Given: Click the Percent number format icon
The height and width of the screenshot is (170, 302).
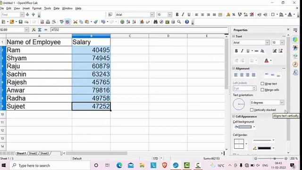Looking at the screenshot, I should click(234, 15).
